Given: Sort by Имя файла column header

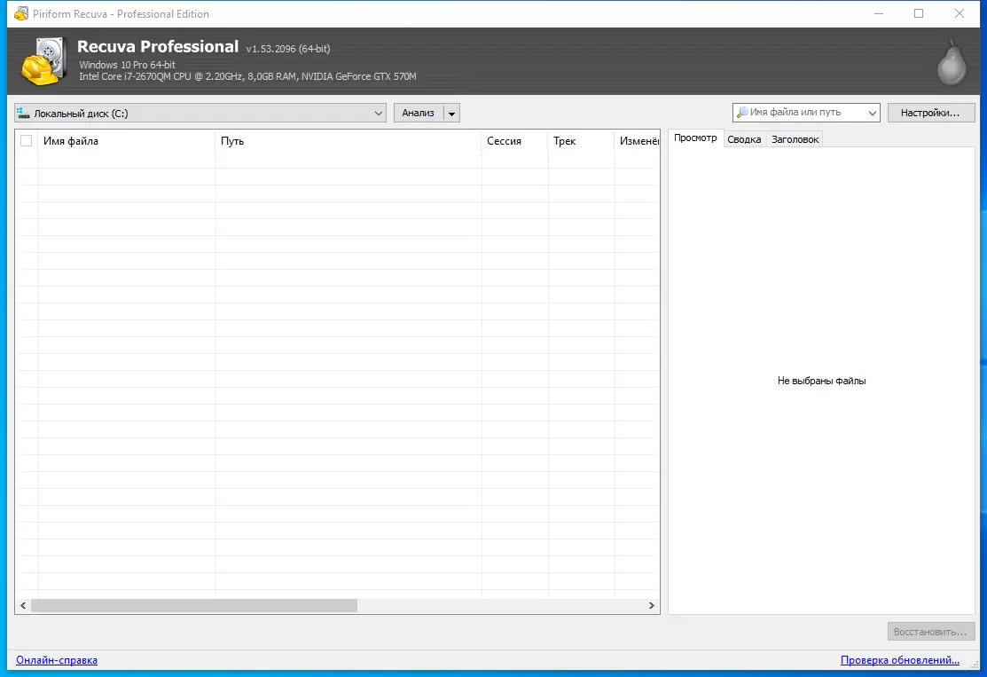Looking at the screenshot, I should [x=127, y=141].
